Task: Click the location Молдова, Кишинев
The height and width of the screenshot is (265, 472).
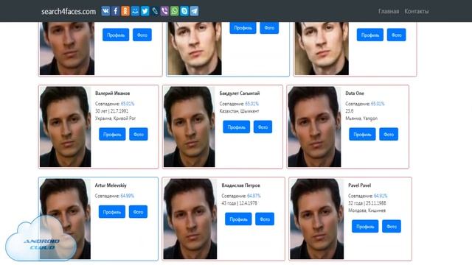Action: [367, 211]
